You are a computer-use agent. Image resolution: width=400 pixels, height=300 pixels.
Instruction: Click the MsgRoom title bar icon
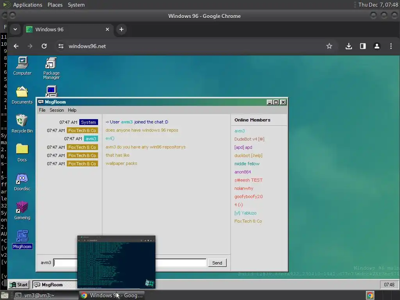pos(41,102)
